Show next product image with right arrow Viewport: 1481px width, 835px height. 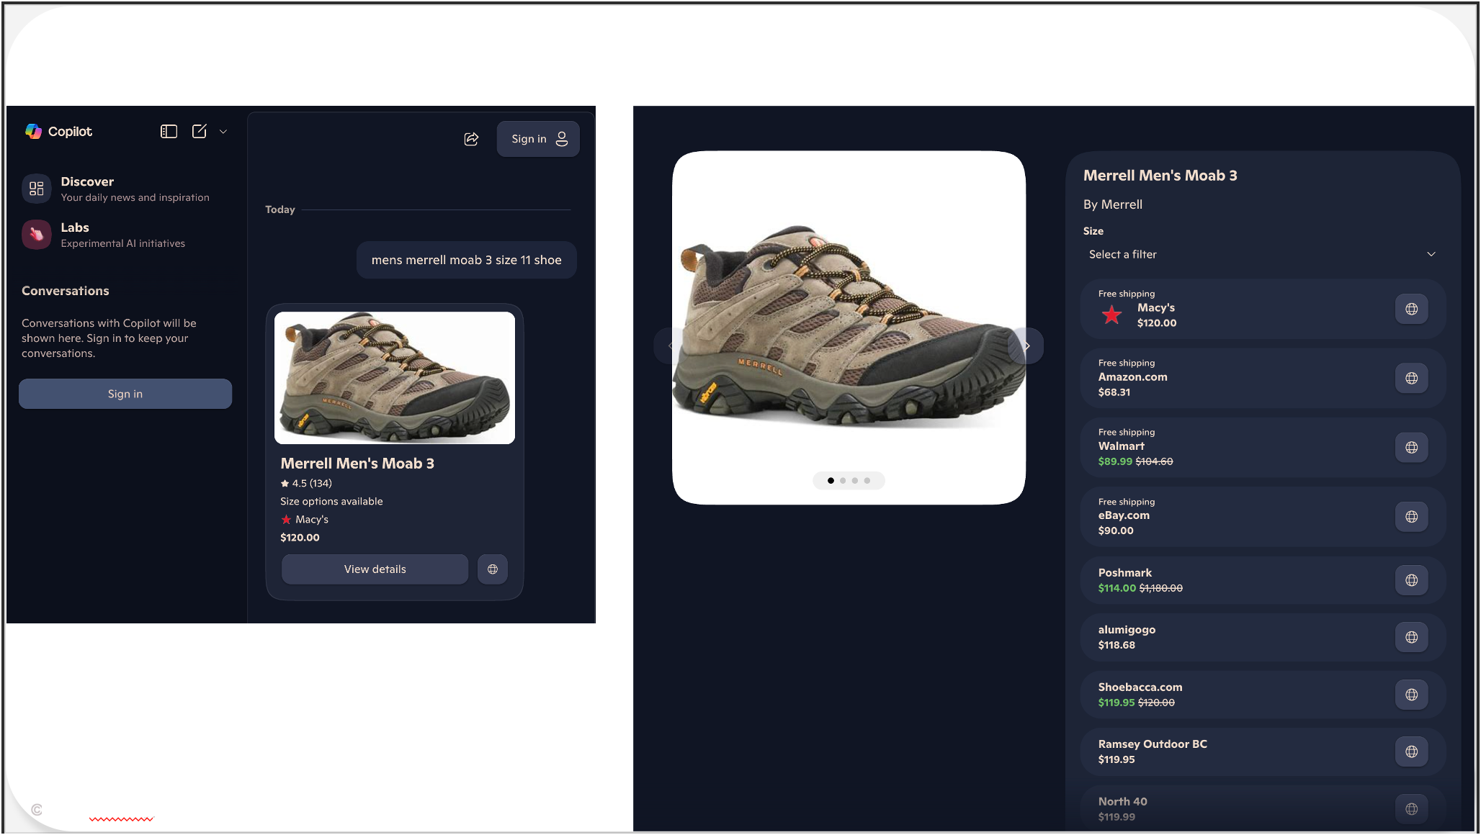pyautogui.click(x=1026, y=346)
